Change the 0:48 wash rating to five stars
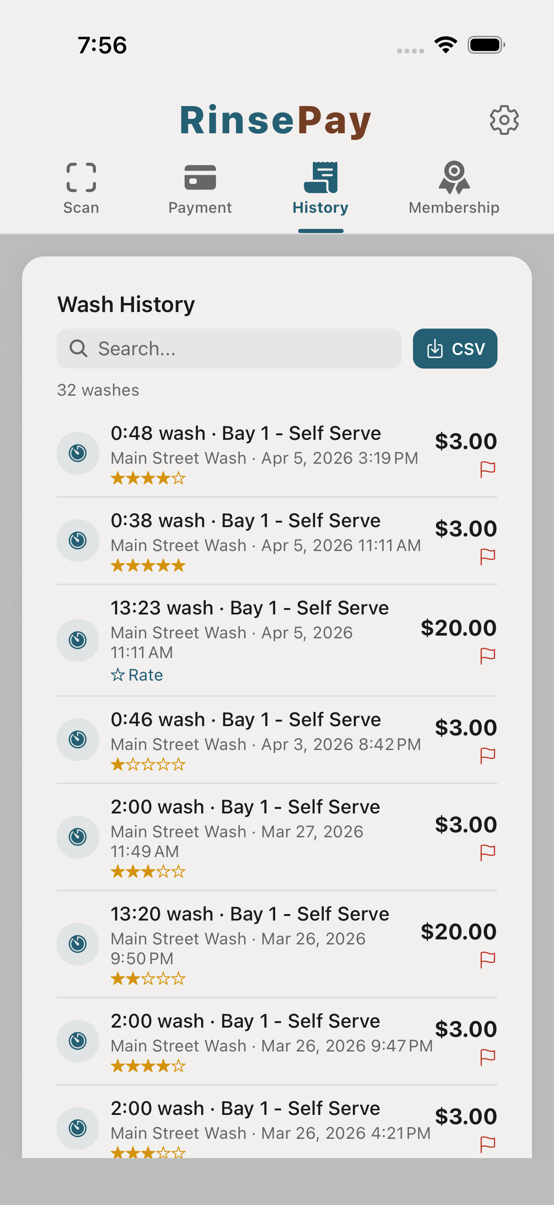This screenshot has height=1205, width=554. click(179, 478)
